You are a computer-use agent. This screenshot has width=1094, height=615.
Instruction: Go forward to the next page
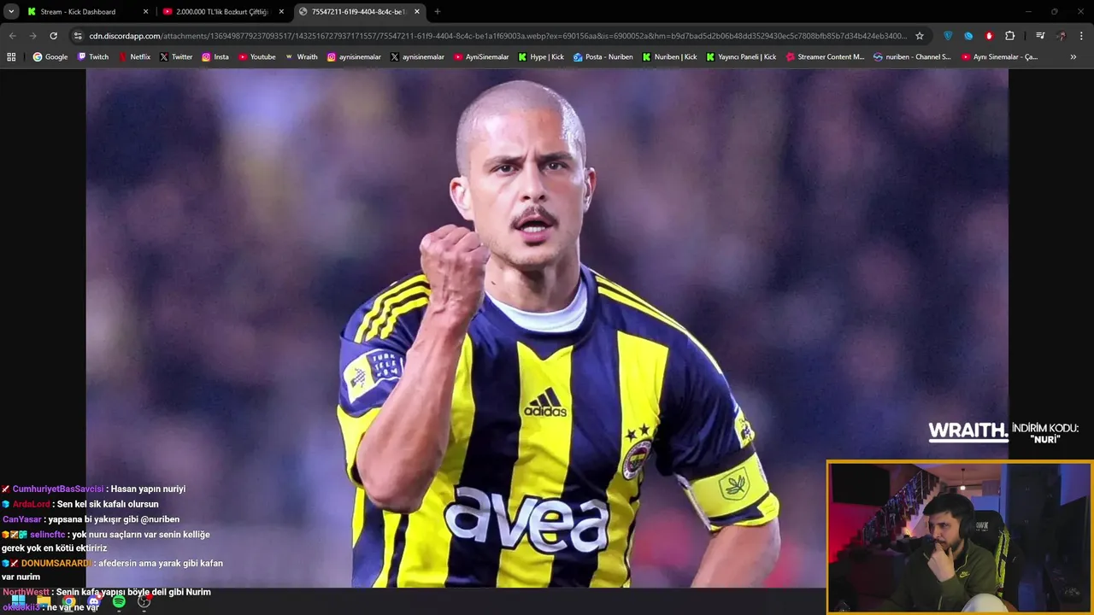click(32, 36)
